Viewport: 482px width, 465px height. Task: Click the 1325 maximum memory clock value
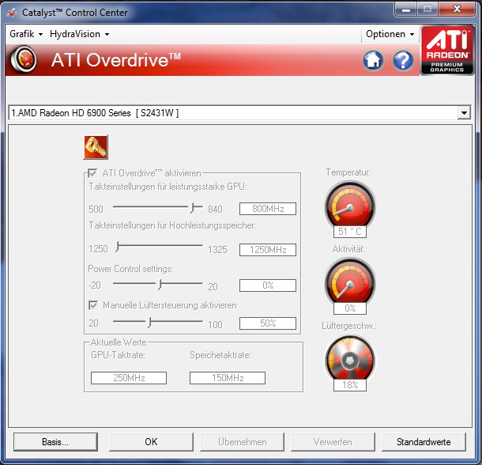point(217,249)
